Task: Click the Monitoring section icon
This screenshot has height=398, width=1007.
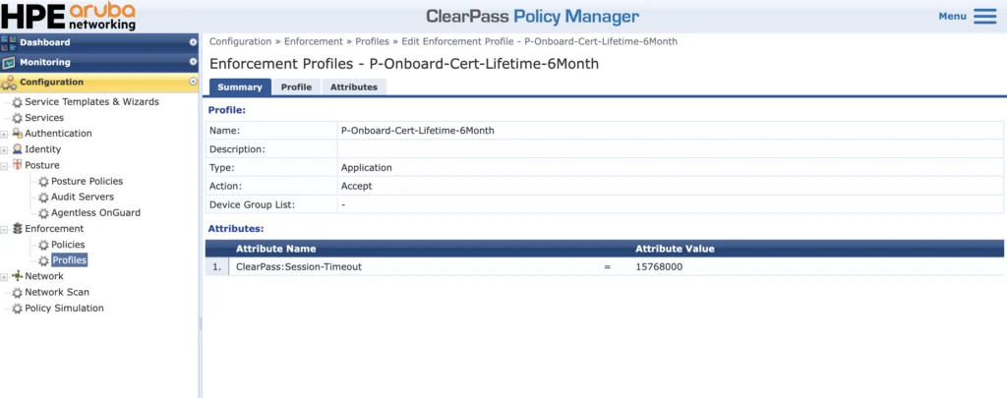Action: coord(8,62)
